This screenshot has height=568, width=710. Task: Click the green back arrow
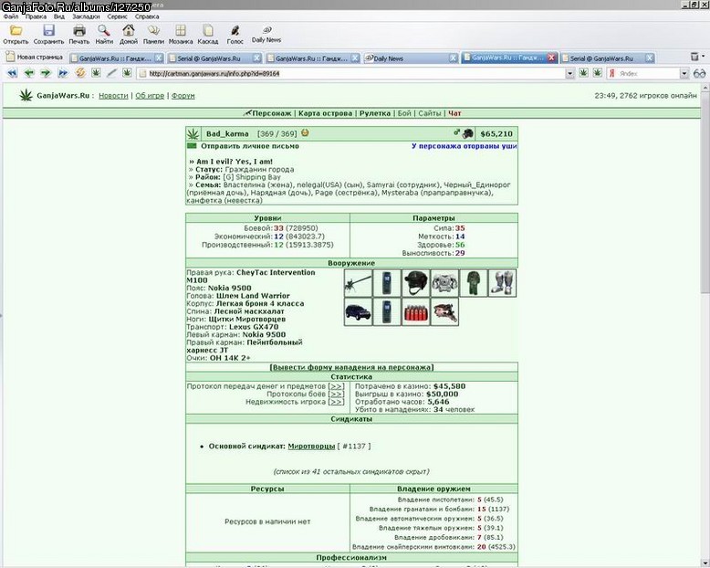click(29, 73)
